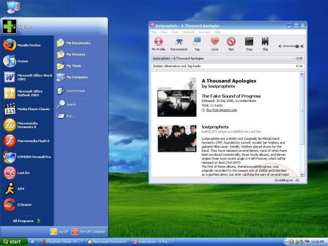
Task: Click the A Thousand Apologies track title
Action: (229, 81)
